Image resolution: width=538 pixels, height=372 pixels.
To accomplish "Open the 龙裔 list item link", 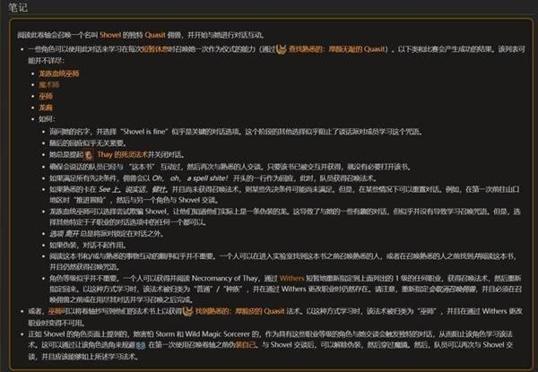I will (46, 108).
